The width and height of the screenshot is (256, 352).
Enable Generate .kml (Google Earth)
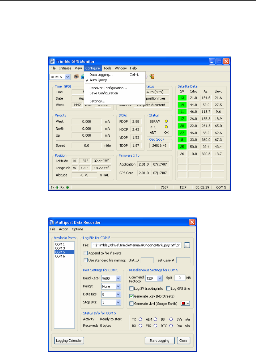(131, 304)
